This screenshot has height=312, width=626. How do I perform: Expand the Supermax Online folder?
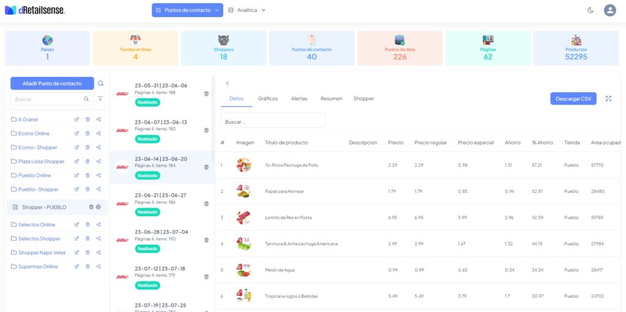(34, 267)
